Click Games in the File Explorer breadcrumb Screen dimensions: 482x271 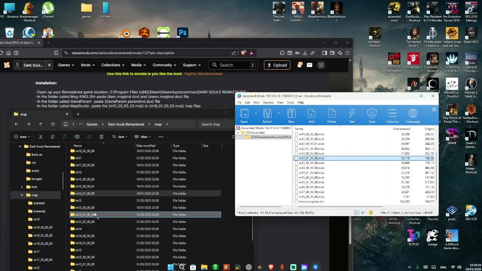click(x=92, y=124)
